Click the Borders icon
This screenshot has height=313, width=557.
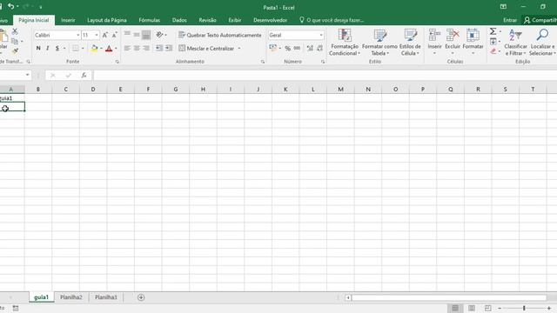76,49
